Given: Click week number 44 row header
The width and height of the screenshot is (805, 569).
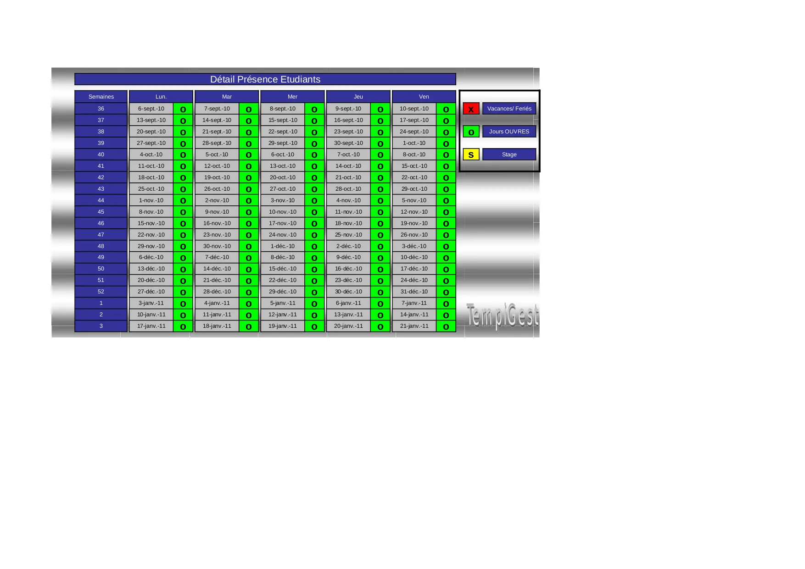Looking at the screenshot, I should 101,200.
